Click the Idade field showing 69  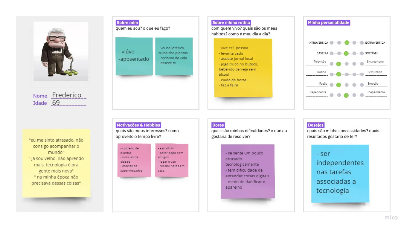point(69,103)
